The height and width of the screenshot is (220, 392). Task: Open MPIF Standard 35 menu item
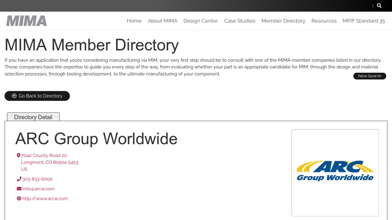coord(364,21)
